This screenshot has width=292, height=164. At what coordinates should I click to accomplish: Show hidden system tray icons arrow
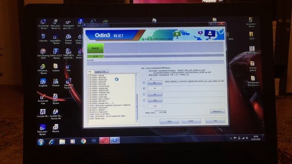point(231,138)
